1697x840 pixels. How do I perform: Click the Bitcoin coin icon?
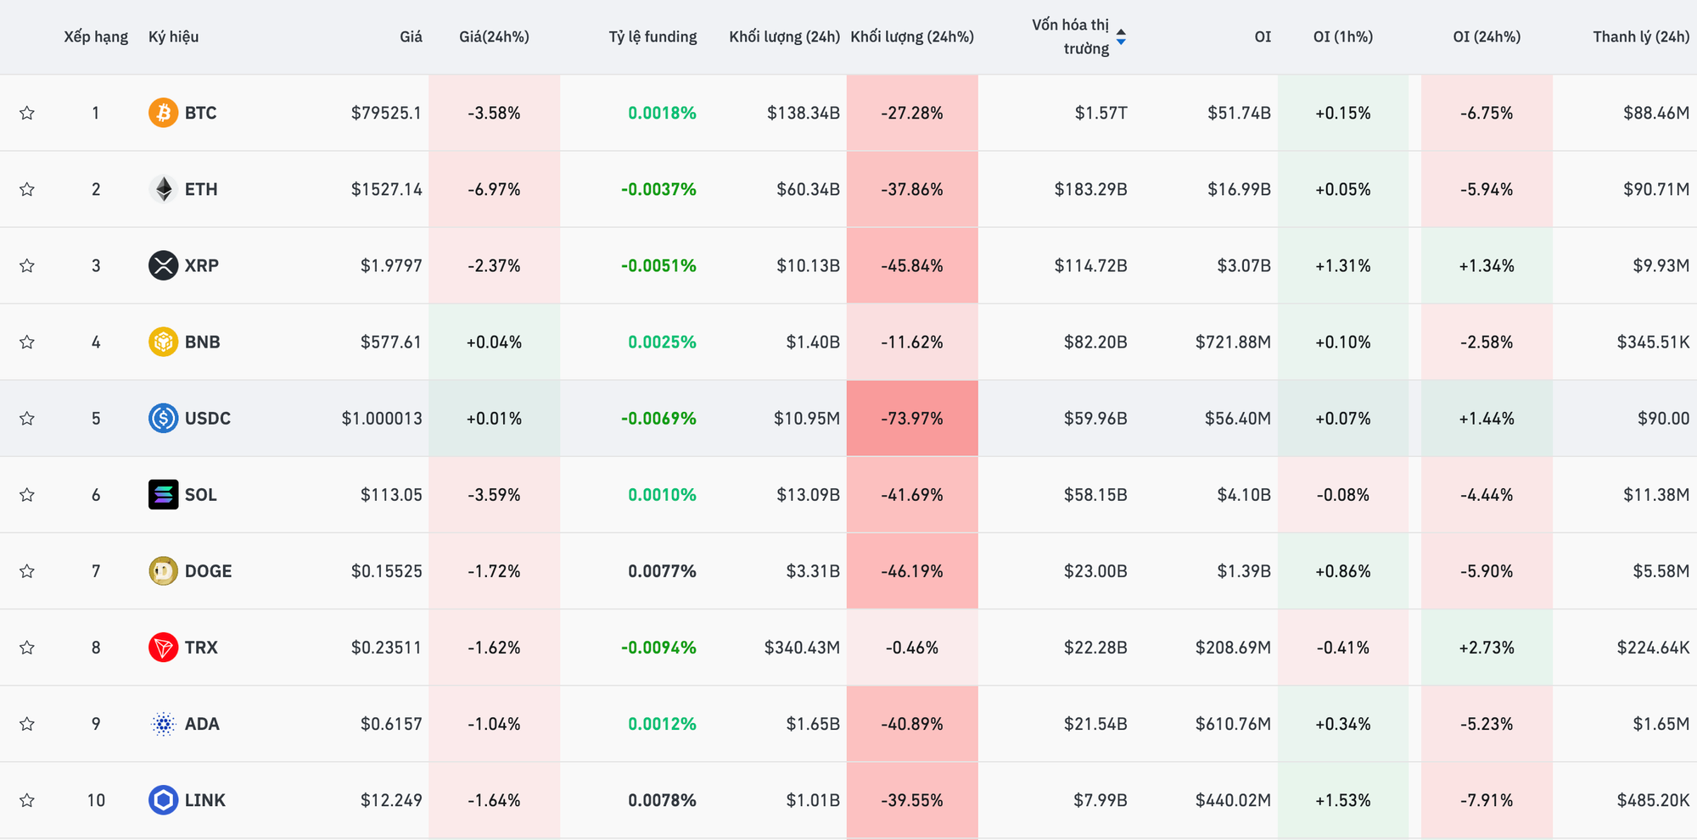click(163, 113)
